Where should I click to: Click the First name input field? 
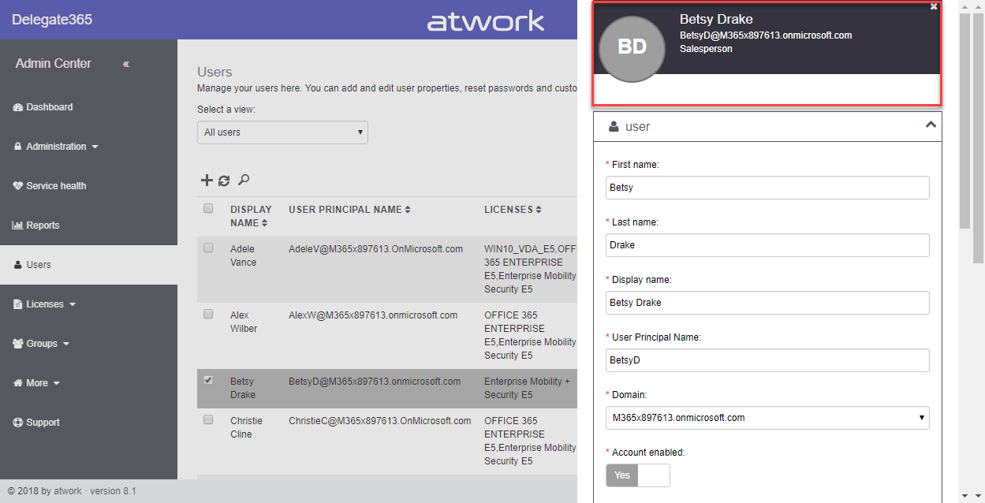pyautogui.click(x=767, y=188)
